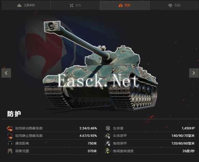This screenshot has width=199, height=162.
Task: Click the 1,450HP hit points value
Action: click(x=188, y=128)
